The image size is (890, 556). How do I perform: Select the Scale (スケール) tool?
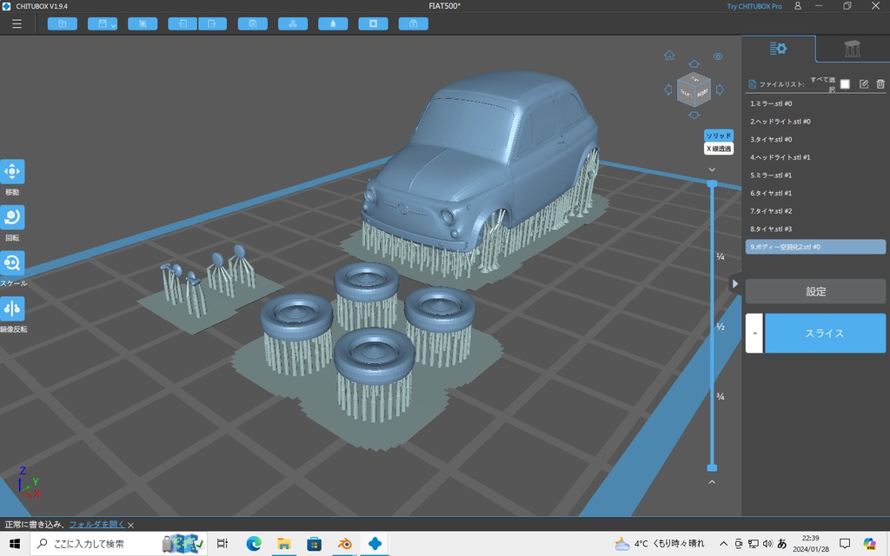[12, 262]
